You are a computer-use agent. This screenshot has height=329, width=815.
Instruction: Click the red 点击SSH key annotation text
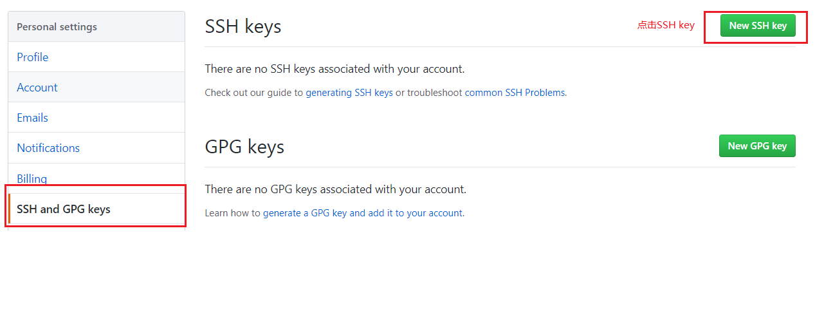click(666, 25)
